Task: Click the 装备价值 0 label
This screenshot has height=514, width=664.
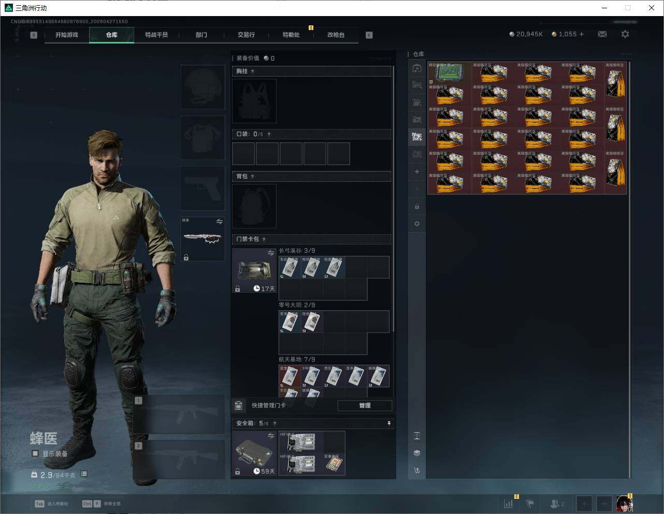Action: pyautogui.click(x=255, y=58)
